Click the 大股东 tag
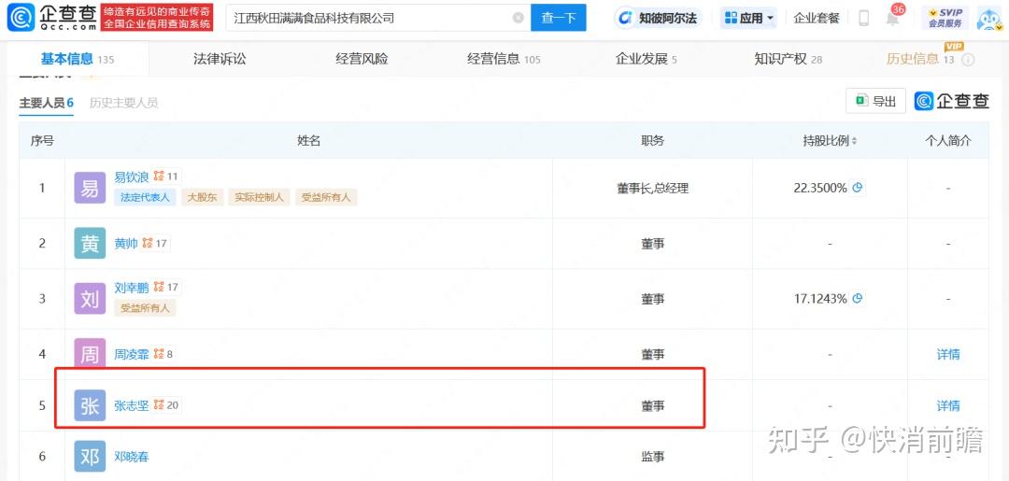1009x481 pixels. [203, 197]
